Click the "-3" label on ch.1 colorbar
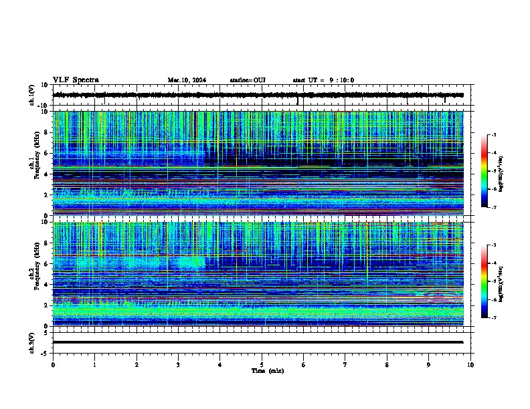The image size is (530, 409). click(494, 134)
